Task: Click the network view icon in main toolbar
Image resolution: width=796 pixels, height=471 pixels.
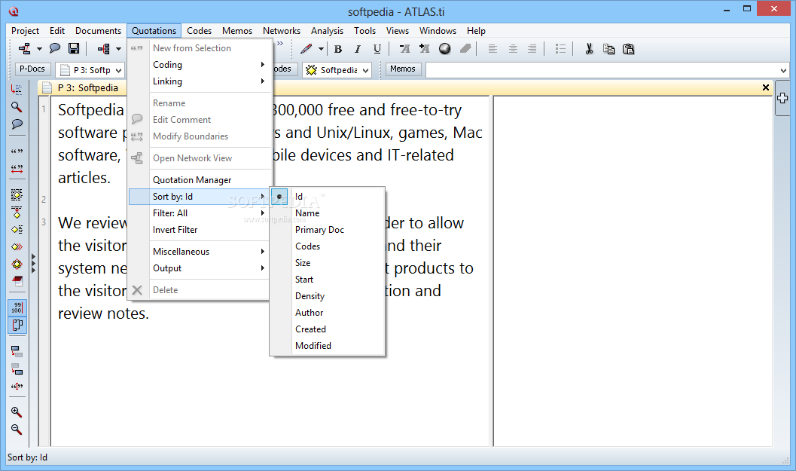Action: click(24, 49)
